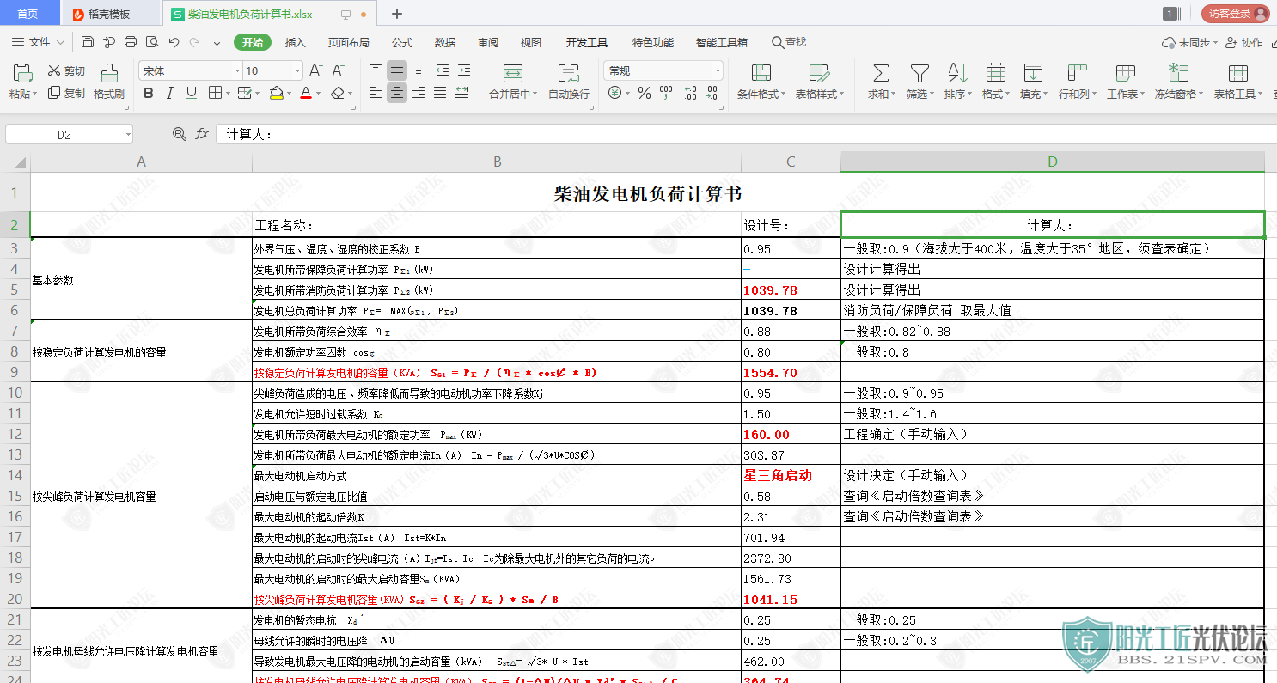Click the AutoSum (求和) sigma icon
The height and width of the screenshot is (683, 1277).
coord(881,73)
